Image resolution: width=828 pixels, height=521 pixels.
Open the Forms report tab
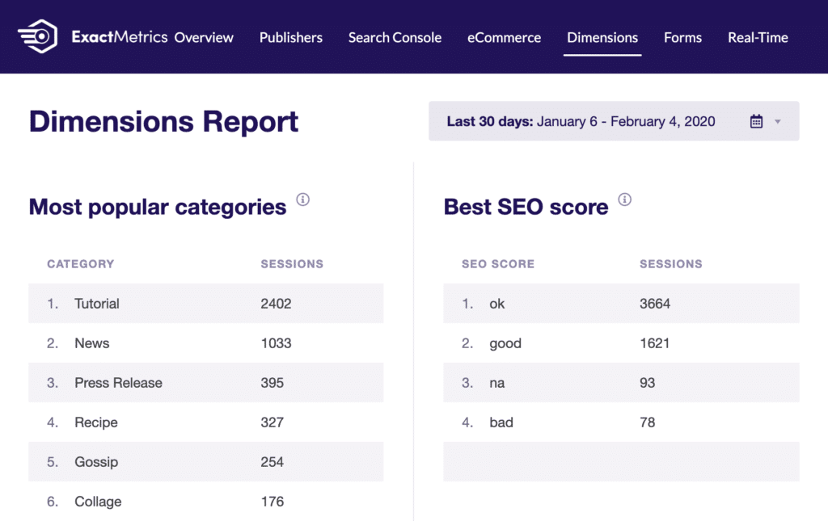[x=682, y=37]
